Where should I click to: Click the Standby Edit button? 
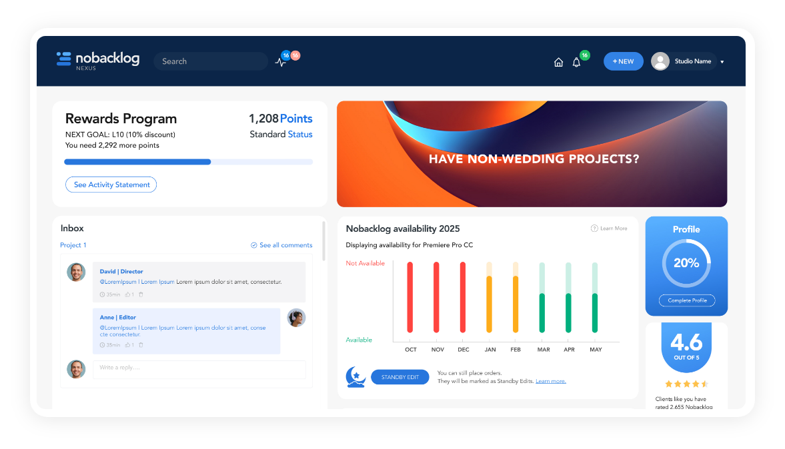pos(400,377)
